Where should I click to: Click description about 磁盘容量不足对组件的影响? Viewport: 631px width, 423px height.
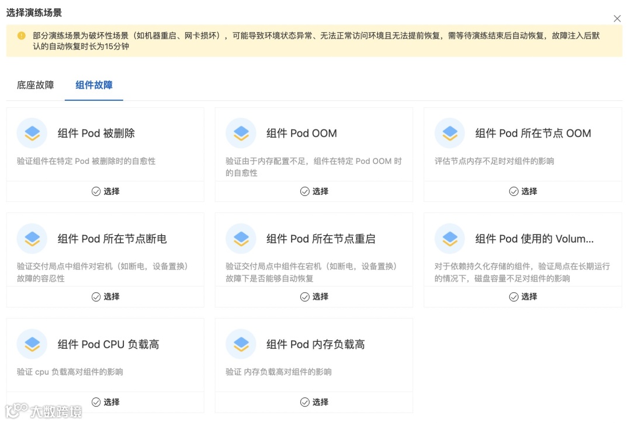point(522,272)
